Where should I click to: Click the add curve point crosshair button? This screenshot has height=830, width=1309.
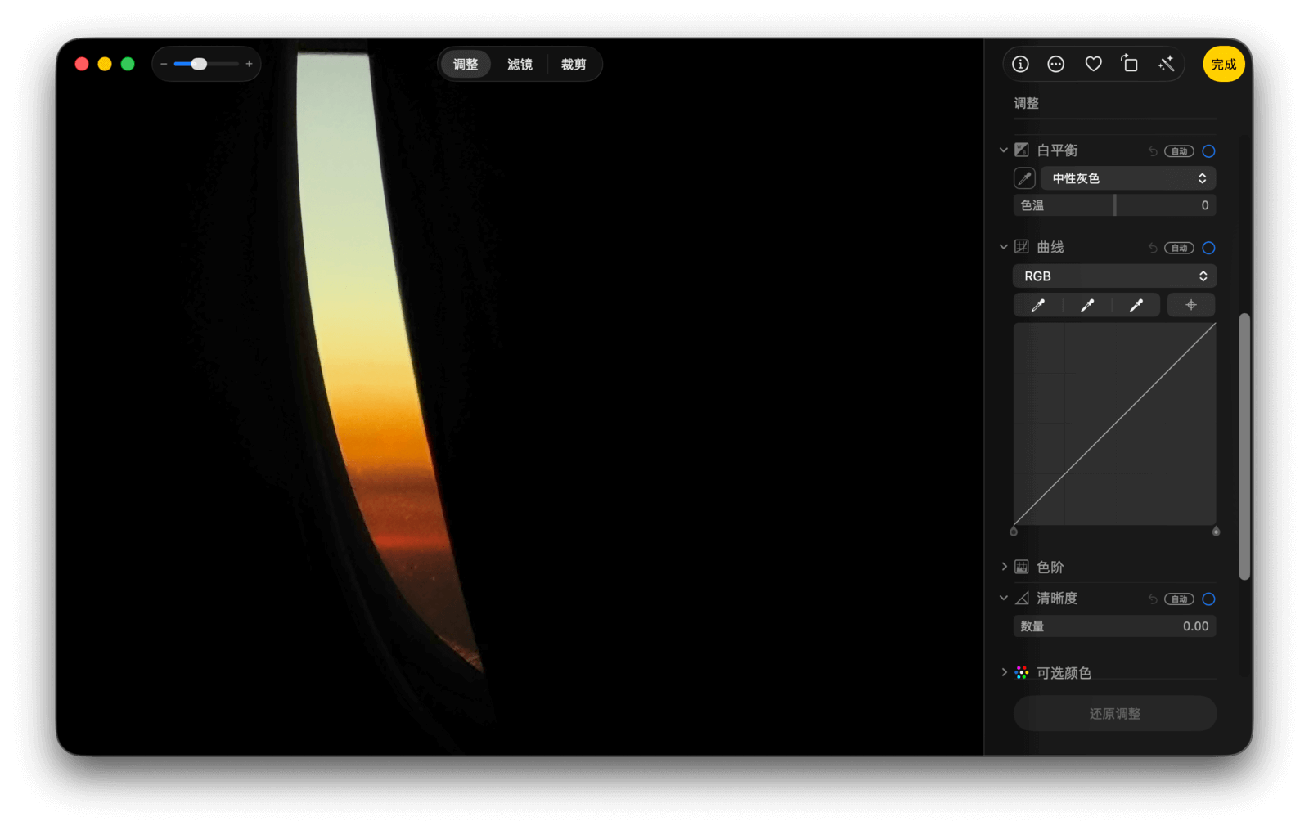click(1191, 305)
